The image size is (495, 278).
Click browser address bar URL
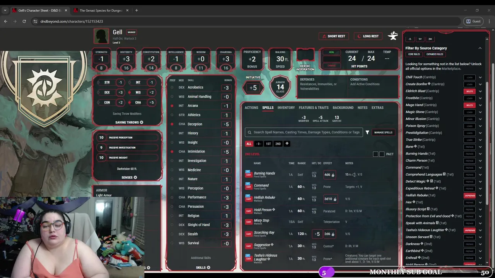[72, 21]
